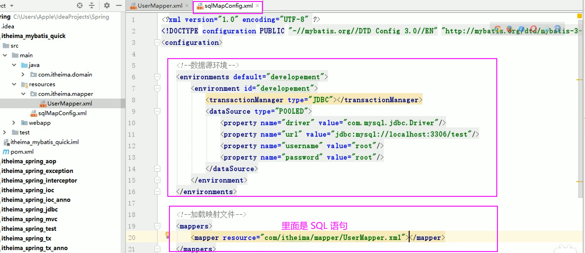Select the itheima_spring_tx_anno module

[x=34, y=248]
